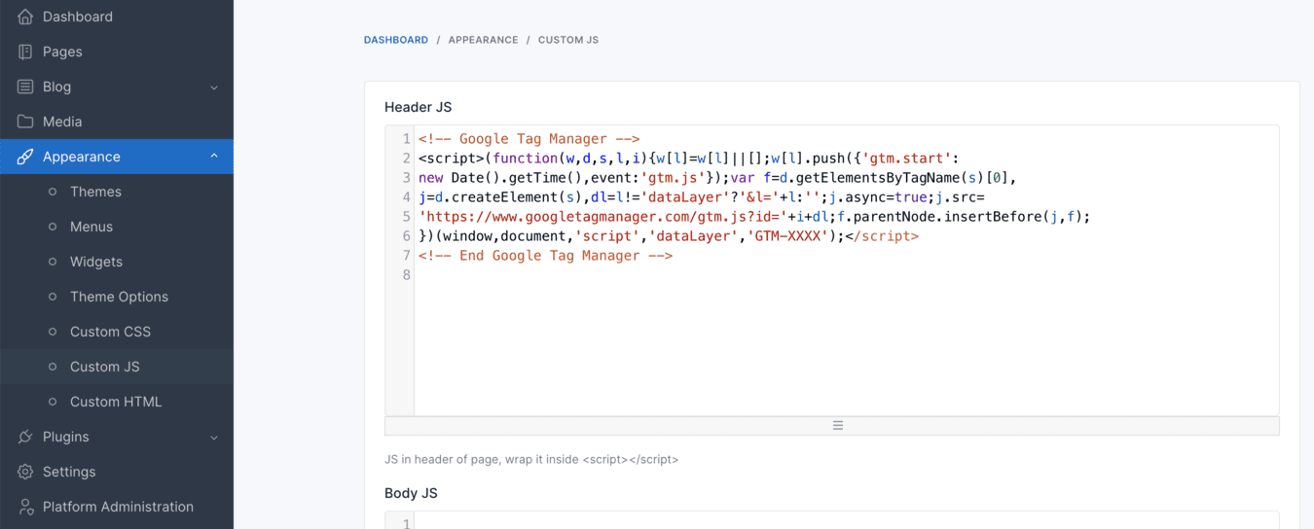Click the Blog article icon
Viewport: 1314px width, 529px height.
tap(25, 87)
